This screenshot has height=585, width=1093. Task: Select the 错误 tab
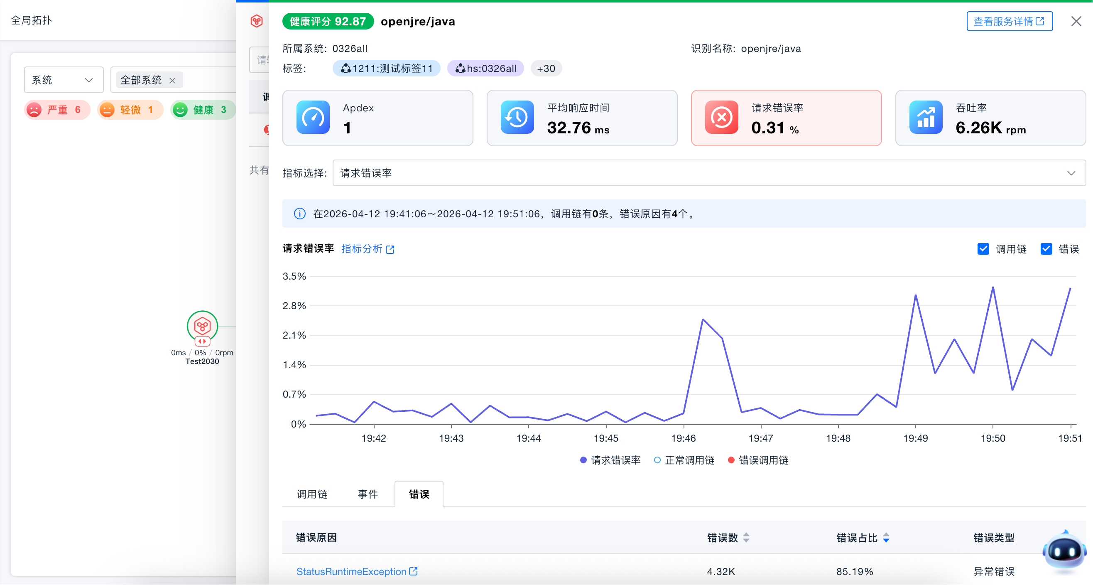[x=419, y=494]
